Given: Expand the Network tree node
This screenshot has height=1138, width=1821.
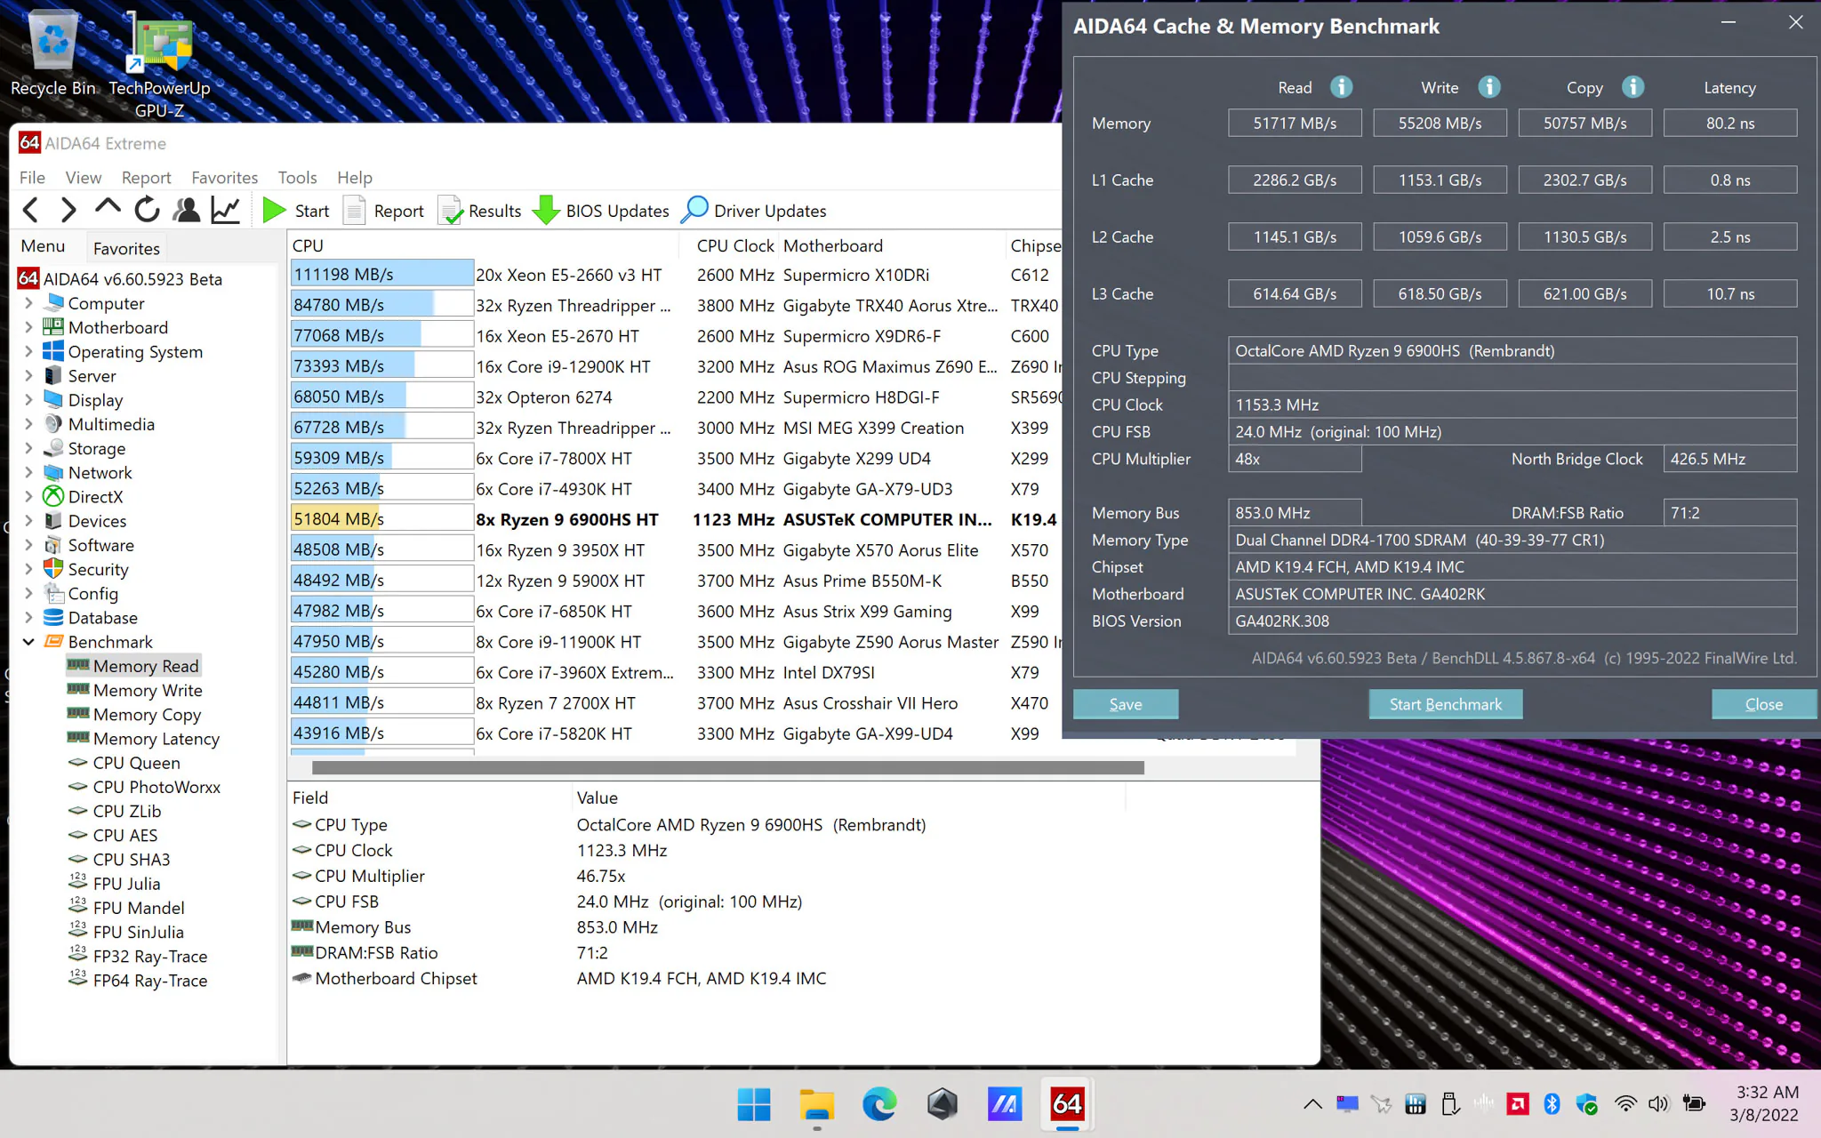Looking at the screenshot, I should 28,472.
